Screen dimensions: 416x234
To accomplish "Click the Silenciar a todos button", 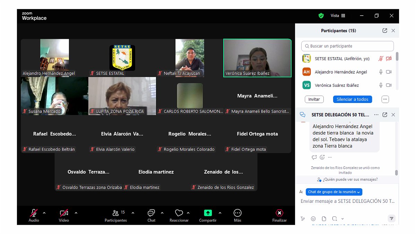I will click(352, 99).
